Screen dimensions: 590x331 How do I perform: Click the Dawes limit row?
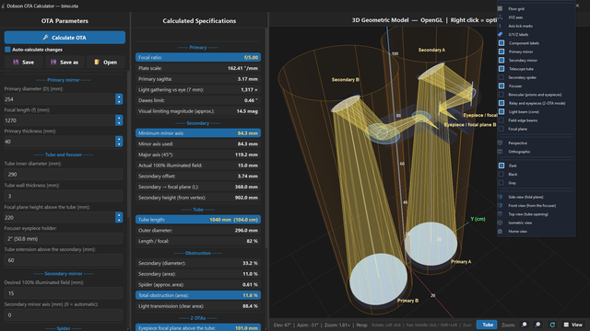click(198, 100)
